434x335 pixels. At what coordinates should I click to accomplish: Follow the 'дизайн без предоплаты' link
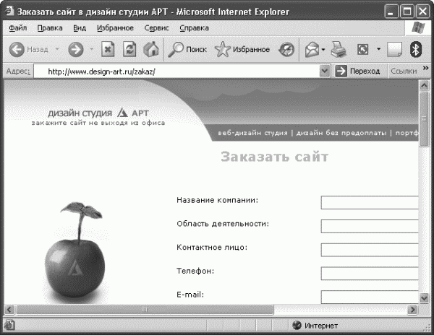(x=341, y=133)
